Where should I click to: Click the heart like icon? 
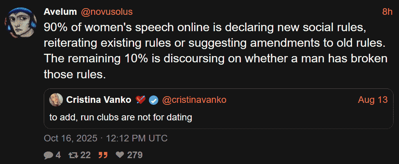[x=120, y=155]
